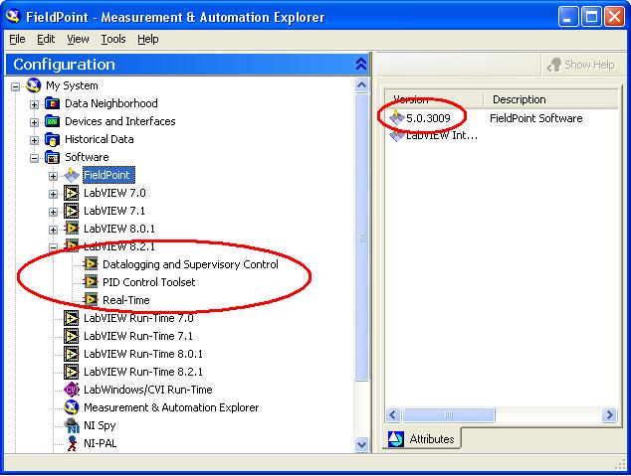This screenshot has height=476, width=631.
Task: Expand the Devices and Interfaces node
Action: point(34,122)
